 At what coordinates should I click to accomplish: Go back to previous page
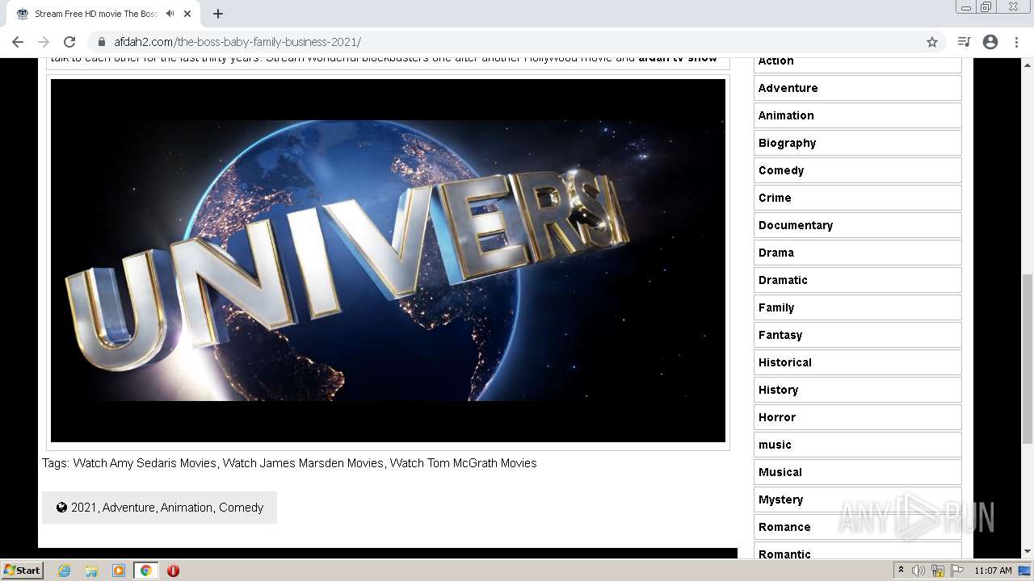pos(18,42)
